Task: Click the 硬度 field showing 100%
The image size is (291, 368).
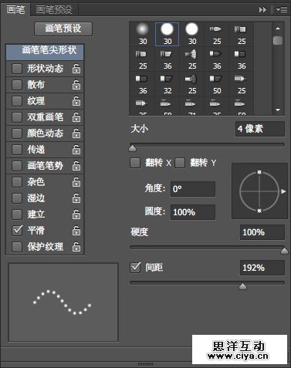Action: (x=262, y=232)
